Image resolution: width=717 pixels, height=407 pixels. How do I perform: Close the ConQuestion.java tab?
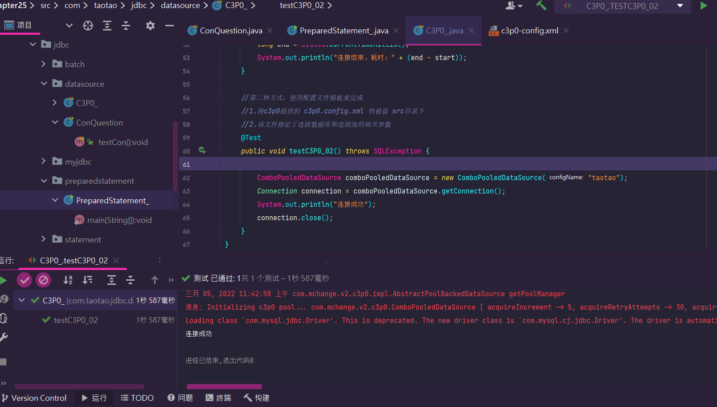[270, 31]
